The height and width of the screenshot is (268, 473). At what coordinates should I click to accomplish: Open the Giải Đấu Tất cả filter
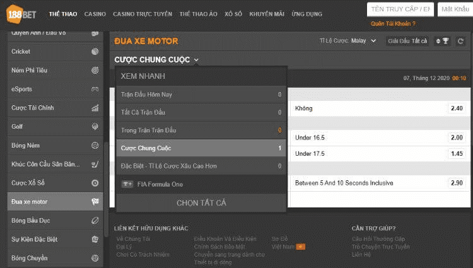407,41
